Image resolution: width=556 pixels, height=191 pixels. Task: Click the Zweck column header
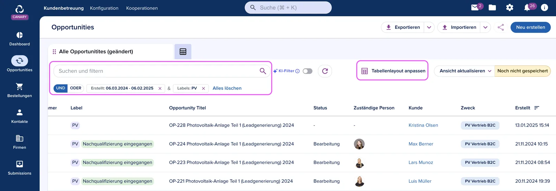(468, 108)
